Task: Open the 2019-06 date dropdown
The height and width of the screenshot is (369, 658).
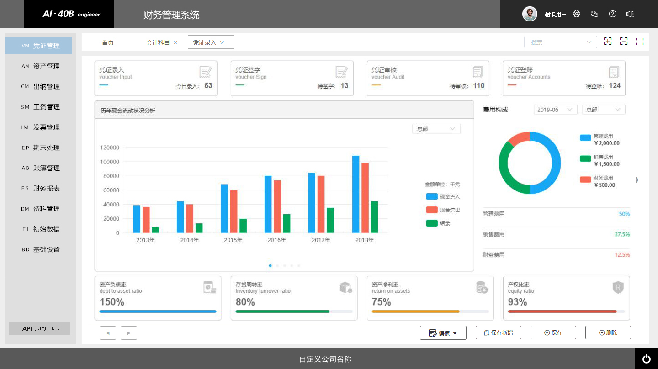Action: [554, 110]
